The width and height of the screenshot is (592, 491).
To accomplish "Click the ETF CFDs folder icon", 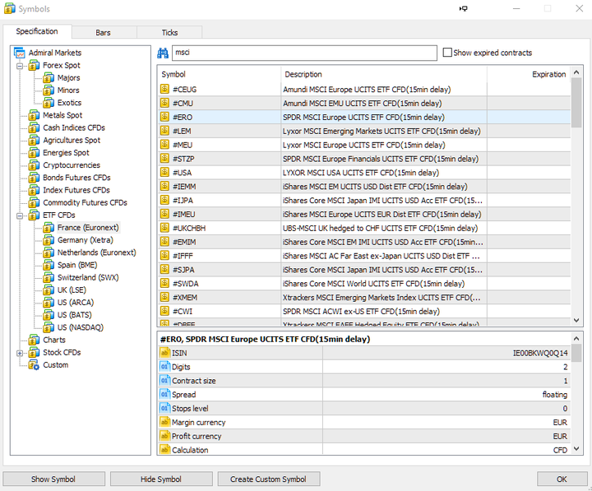I will pyautogui.click(x=34, y=215).
